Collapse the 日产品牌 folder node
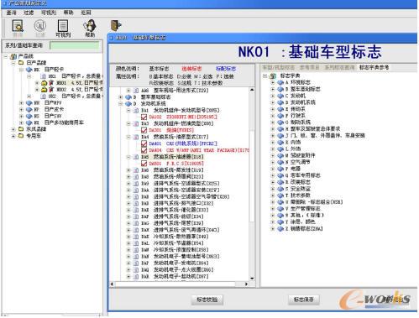 pos(13,63)
